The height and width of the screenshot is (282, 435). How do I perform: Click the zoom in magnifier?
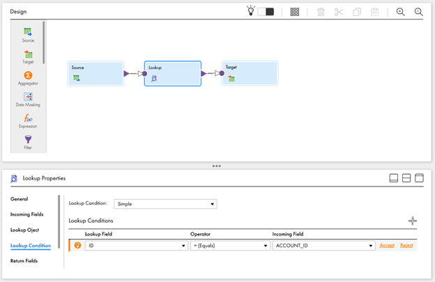(401, 12)
